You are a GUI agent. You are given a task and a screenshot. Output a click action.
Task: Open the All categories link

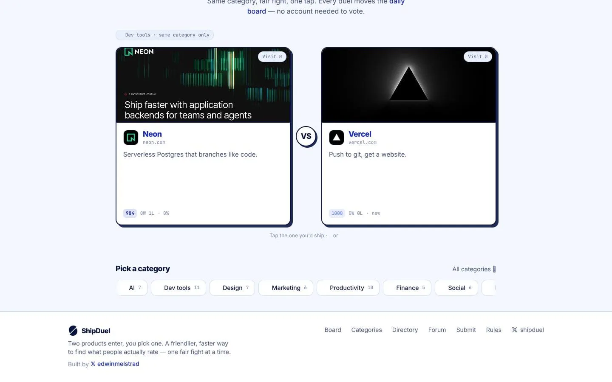point(474,269)
